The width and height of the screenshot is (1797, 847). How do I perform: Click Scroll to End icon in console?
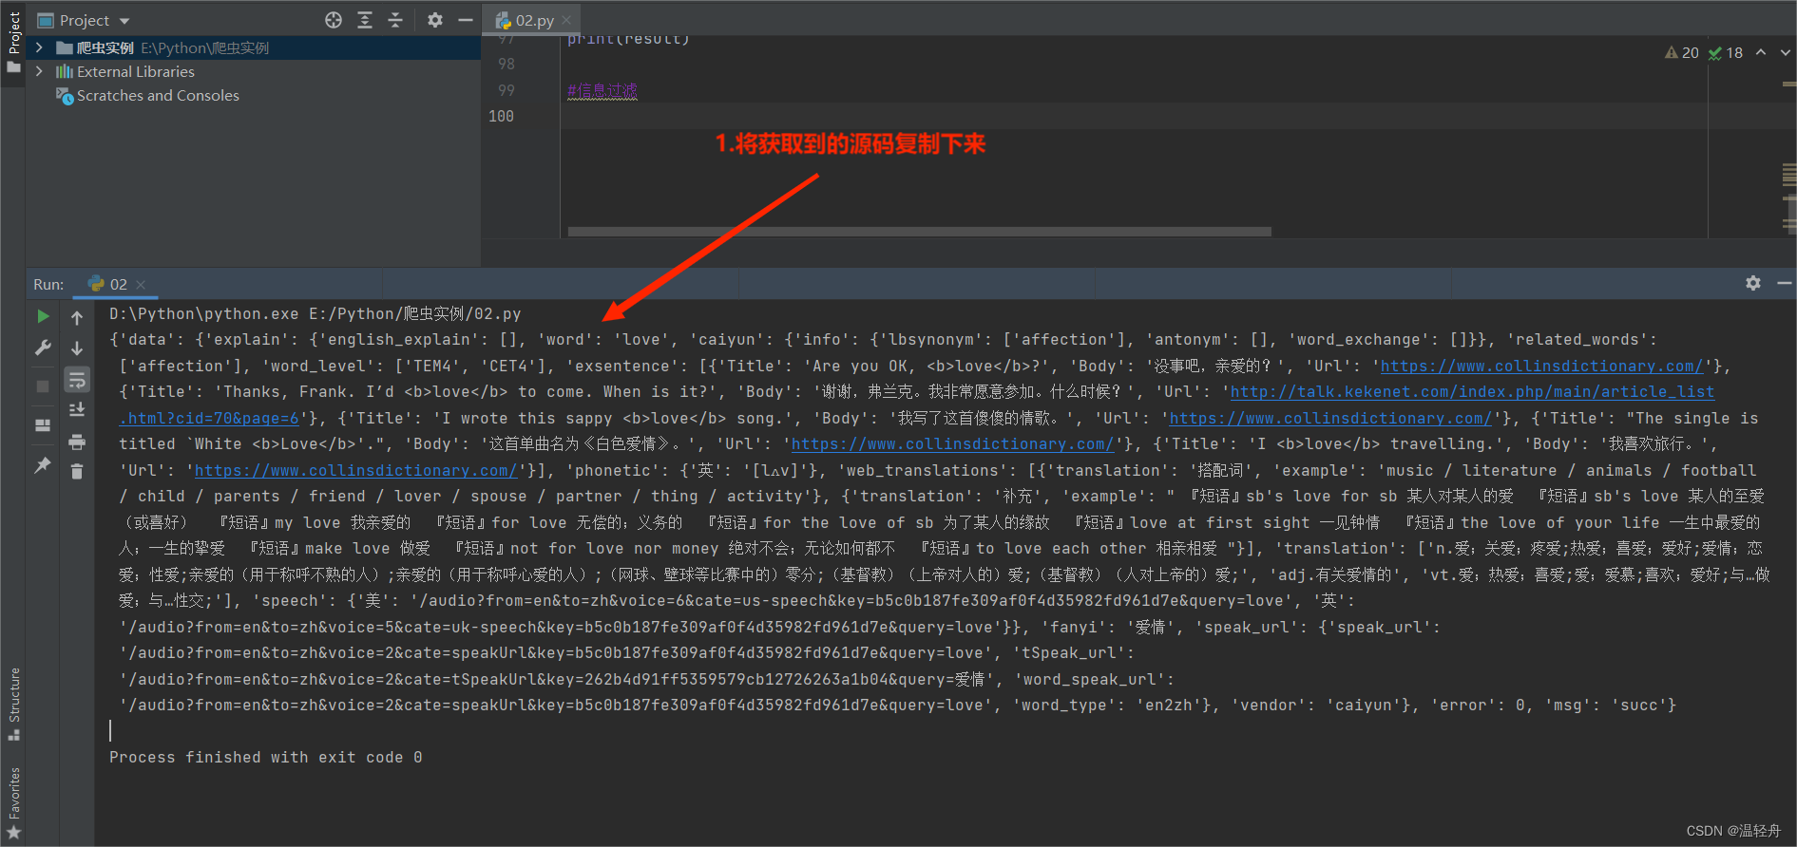tap(77, 410)
